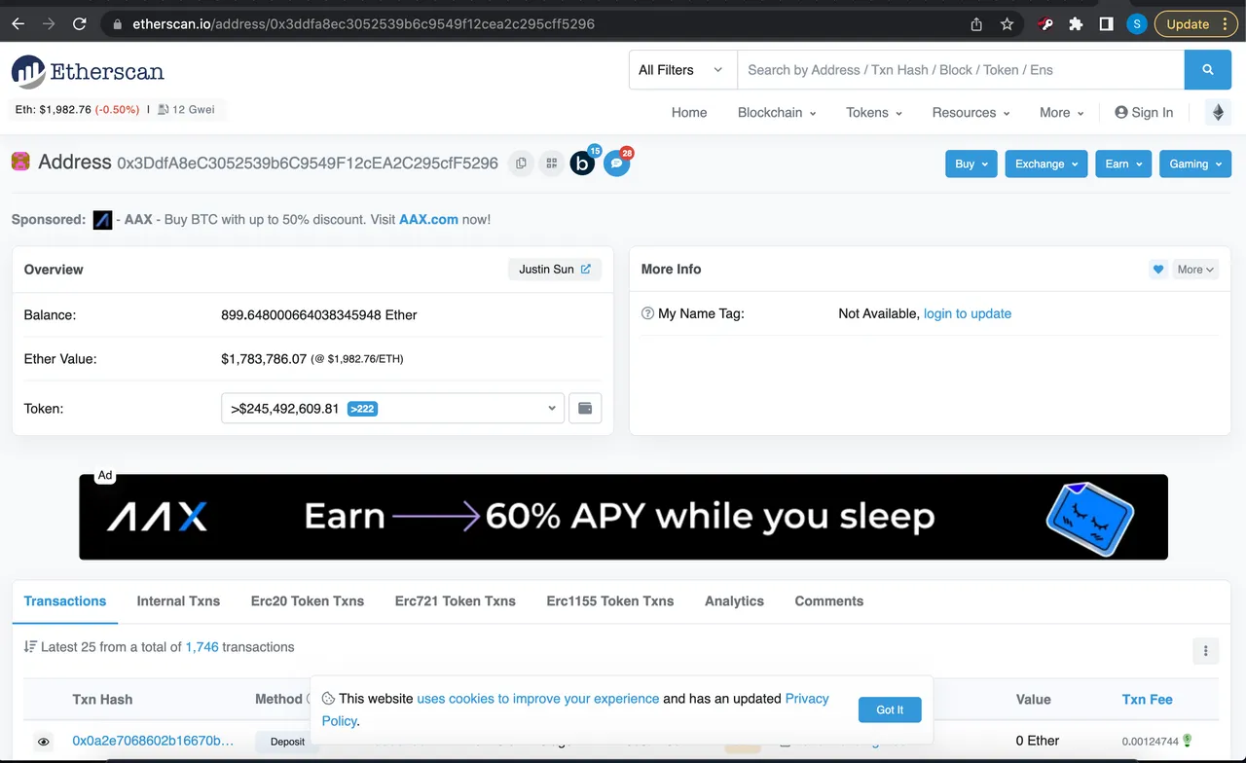1246x763 pixels.
Task: Click Got It on cookie notice
Action: [890, 709]
